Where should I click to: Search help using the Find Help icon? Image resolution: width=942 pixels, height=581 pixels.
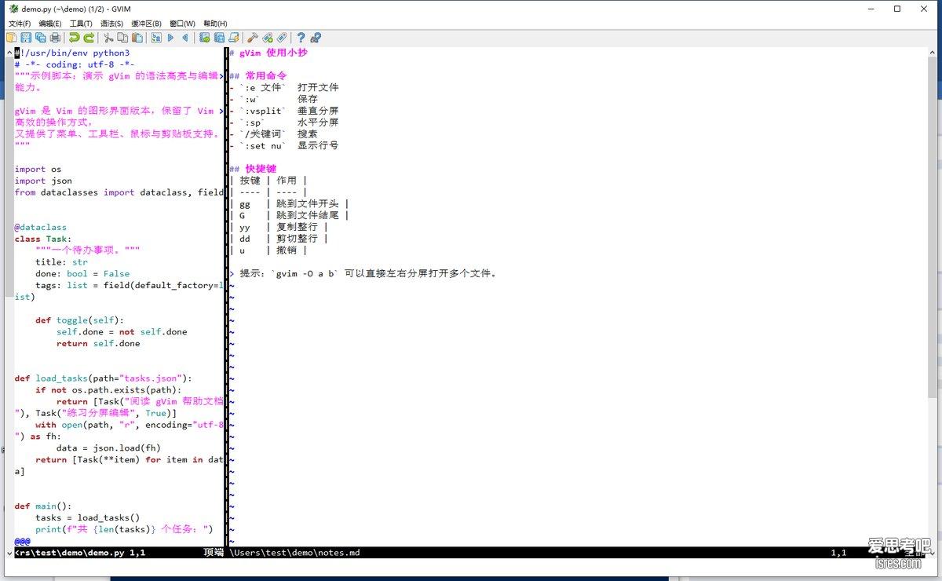point(316,38)
